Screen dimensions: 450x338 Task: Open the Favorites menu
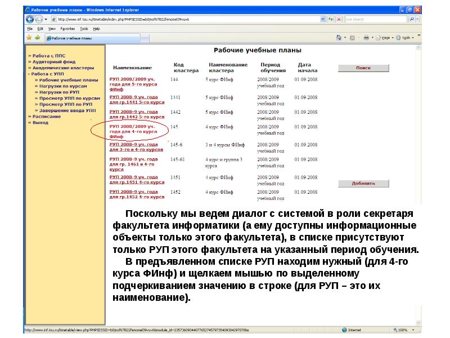tap(67, 28)
